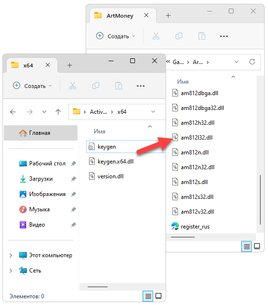The image size is (268, 305).
Task: Add a new tab in x64 window
Action: [x=69, y=65]
